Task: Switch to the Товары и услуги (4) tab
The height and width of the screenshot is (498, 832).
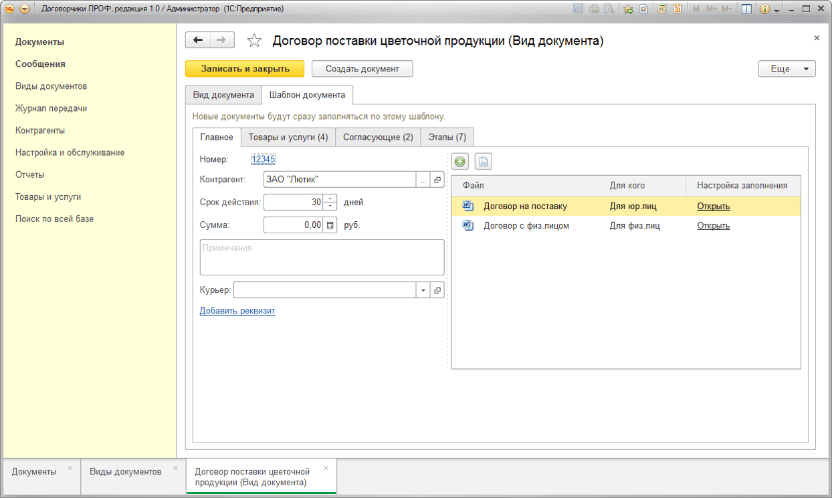Action: tap(288, 137)
